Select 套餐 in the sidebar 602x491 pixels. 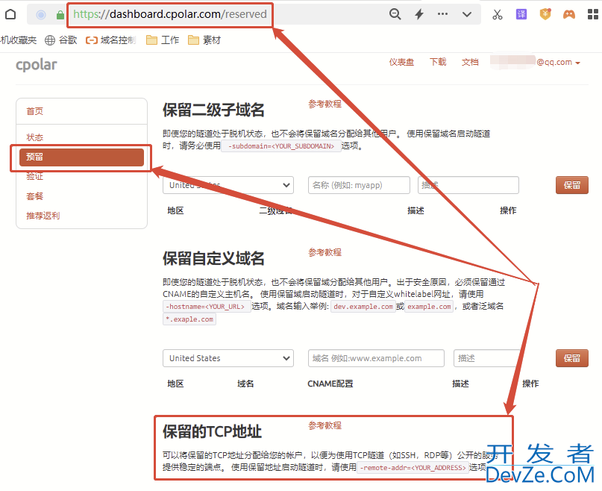point(34,196)
